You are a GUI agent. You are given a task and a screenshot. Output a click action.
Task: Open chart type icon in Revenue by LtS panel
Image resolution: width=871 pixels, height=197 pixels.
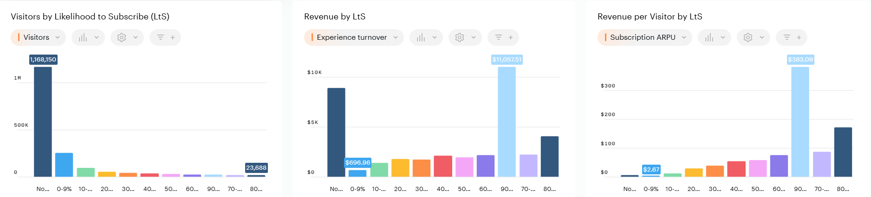coord(426,37)
